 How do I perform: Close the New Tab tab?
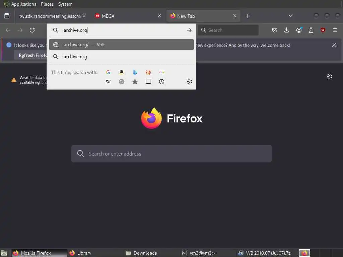[235, 16]
